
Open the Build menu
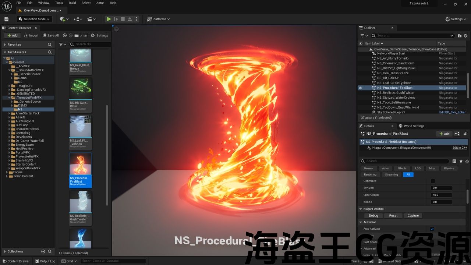click(x=72, y=3)
